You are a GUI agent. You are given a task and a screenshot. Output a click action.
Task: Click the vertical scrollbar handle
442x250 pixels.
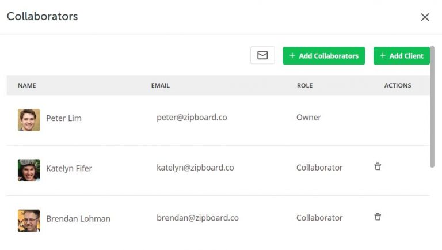(x=432, y=107)
